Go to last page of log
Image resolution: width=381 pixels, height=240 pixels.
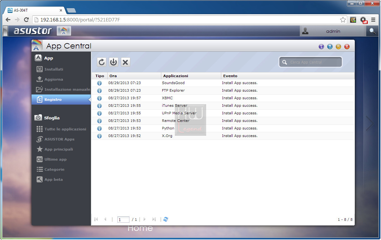click(154, 219)
